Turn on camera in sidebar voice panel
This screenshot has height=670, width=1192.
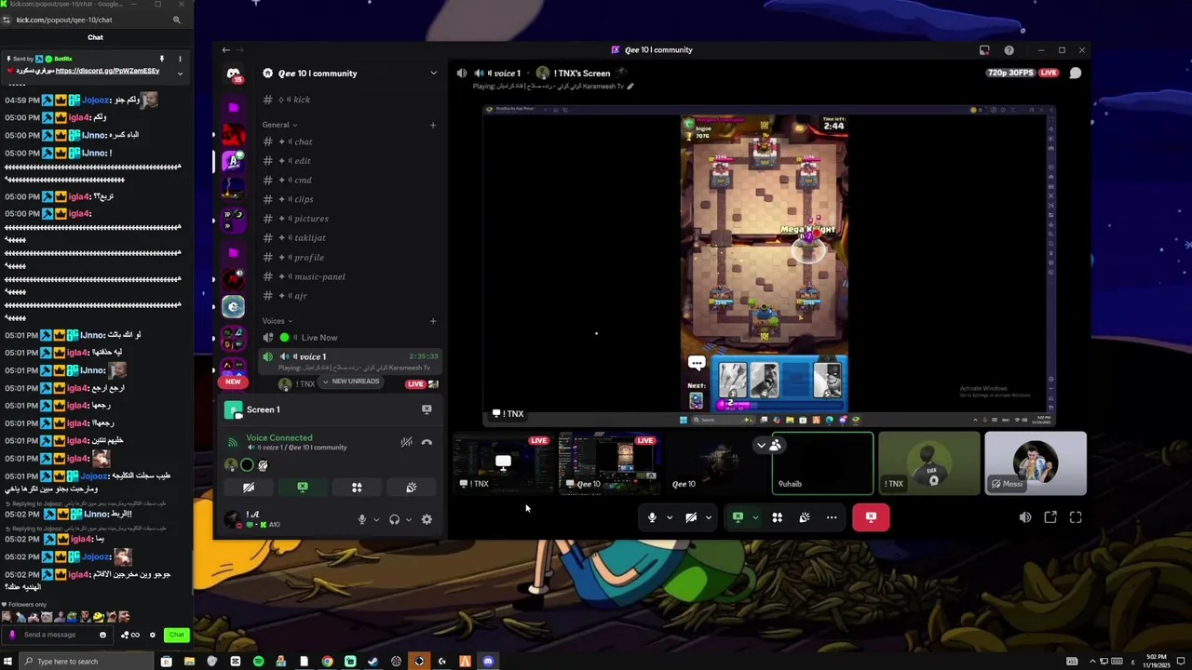[249, 488]
